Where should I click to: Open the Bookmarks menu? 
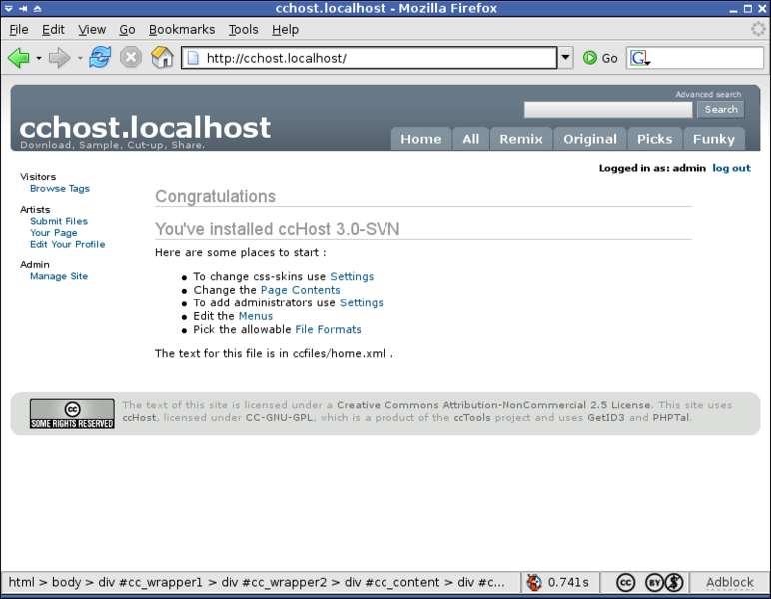(182, 30)
